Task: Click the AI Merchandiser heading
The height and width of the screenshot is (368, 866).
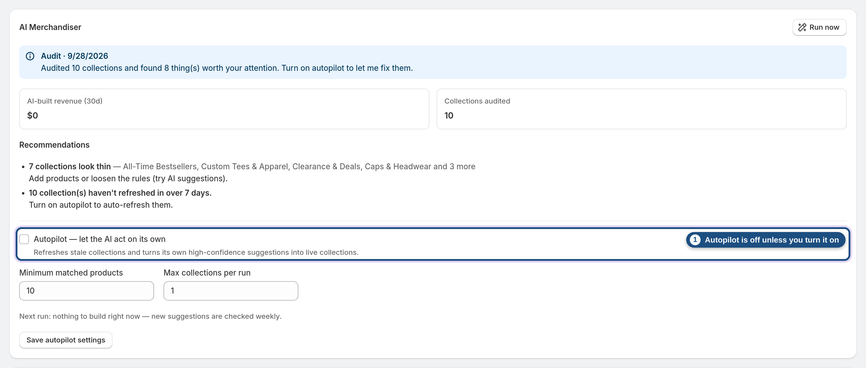Action: tap(50, 27)
